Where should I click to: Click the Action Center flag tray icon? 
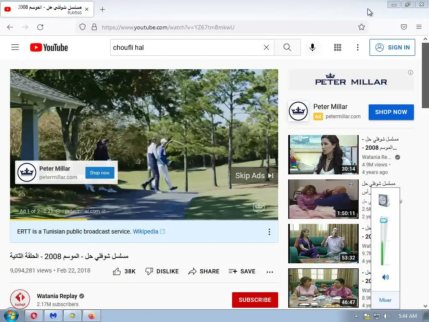[366, 316]
